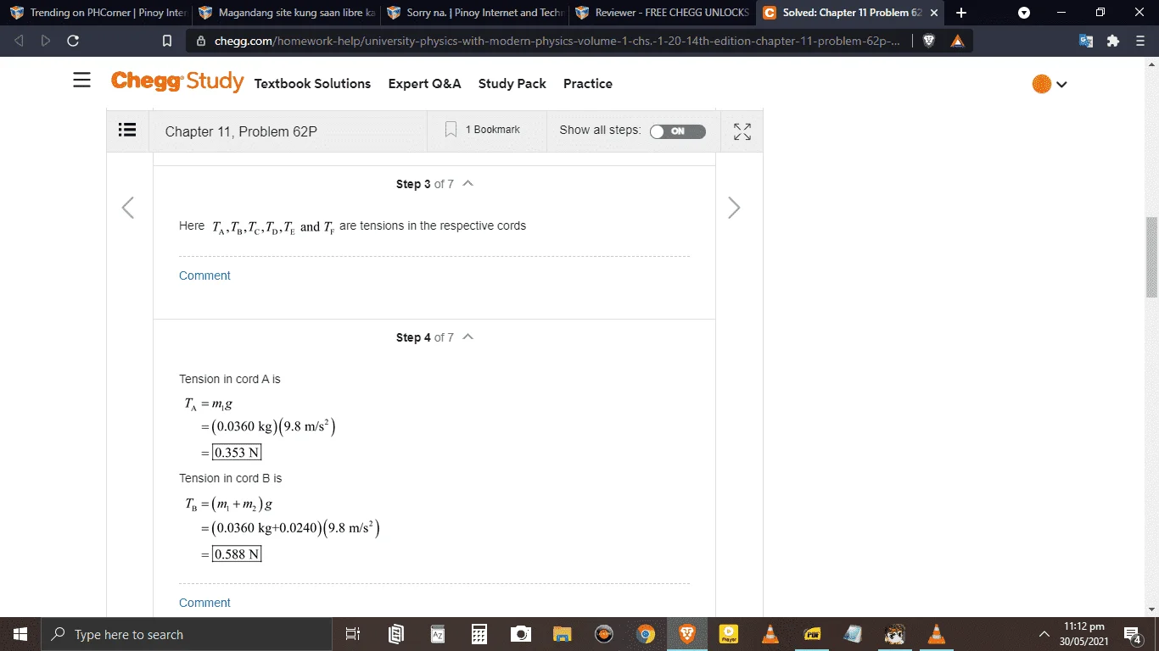Open the extensions puzzle icon

(x=1113, y=41)
